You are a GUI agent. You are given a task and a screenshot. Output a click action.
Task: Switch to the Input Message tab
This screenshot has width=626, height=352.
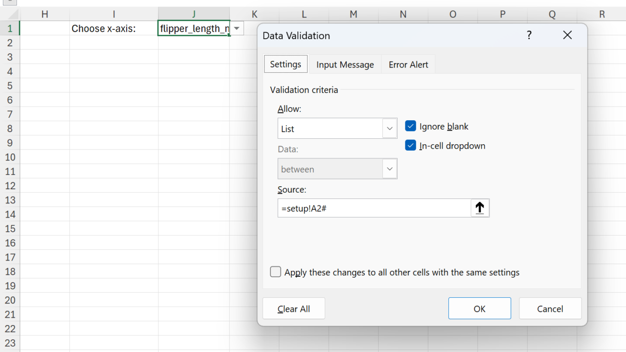click(345, 65)
